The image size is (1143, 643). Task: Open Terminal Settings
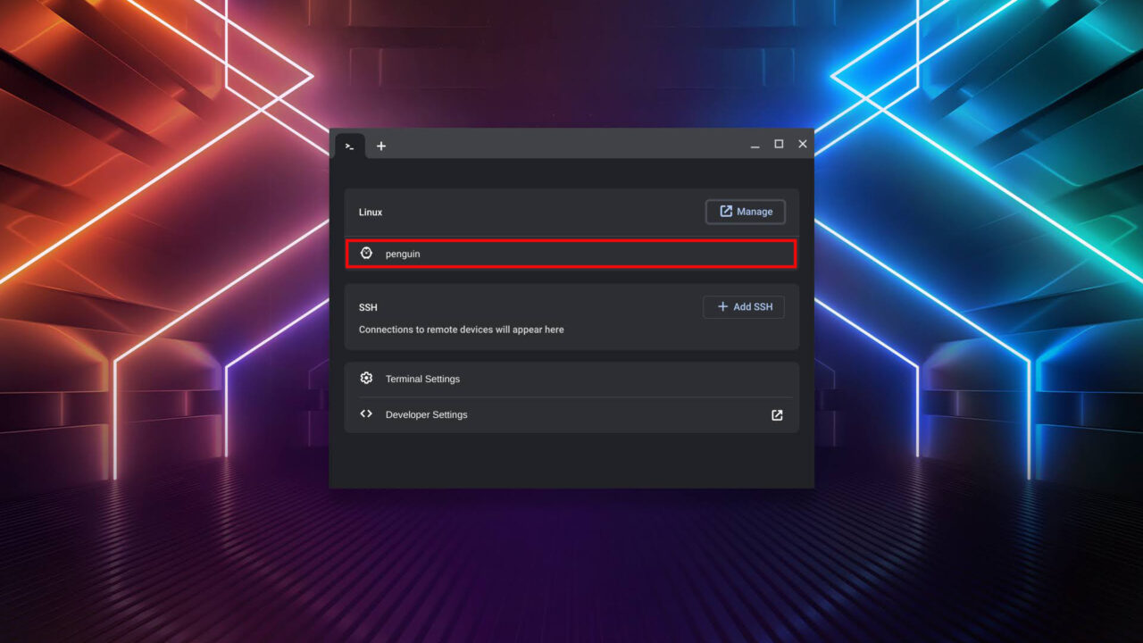pos(421,378)
